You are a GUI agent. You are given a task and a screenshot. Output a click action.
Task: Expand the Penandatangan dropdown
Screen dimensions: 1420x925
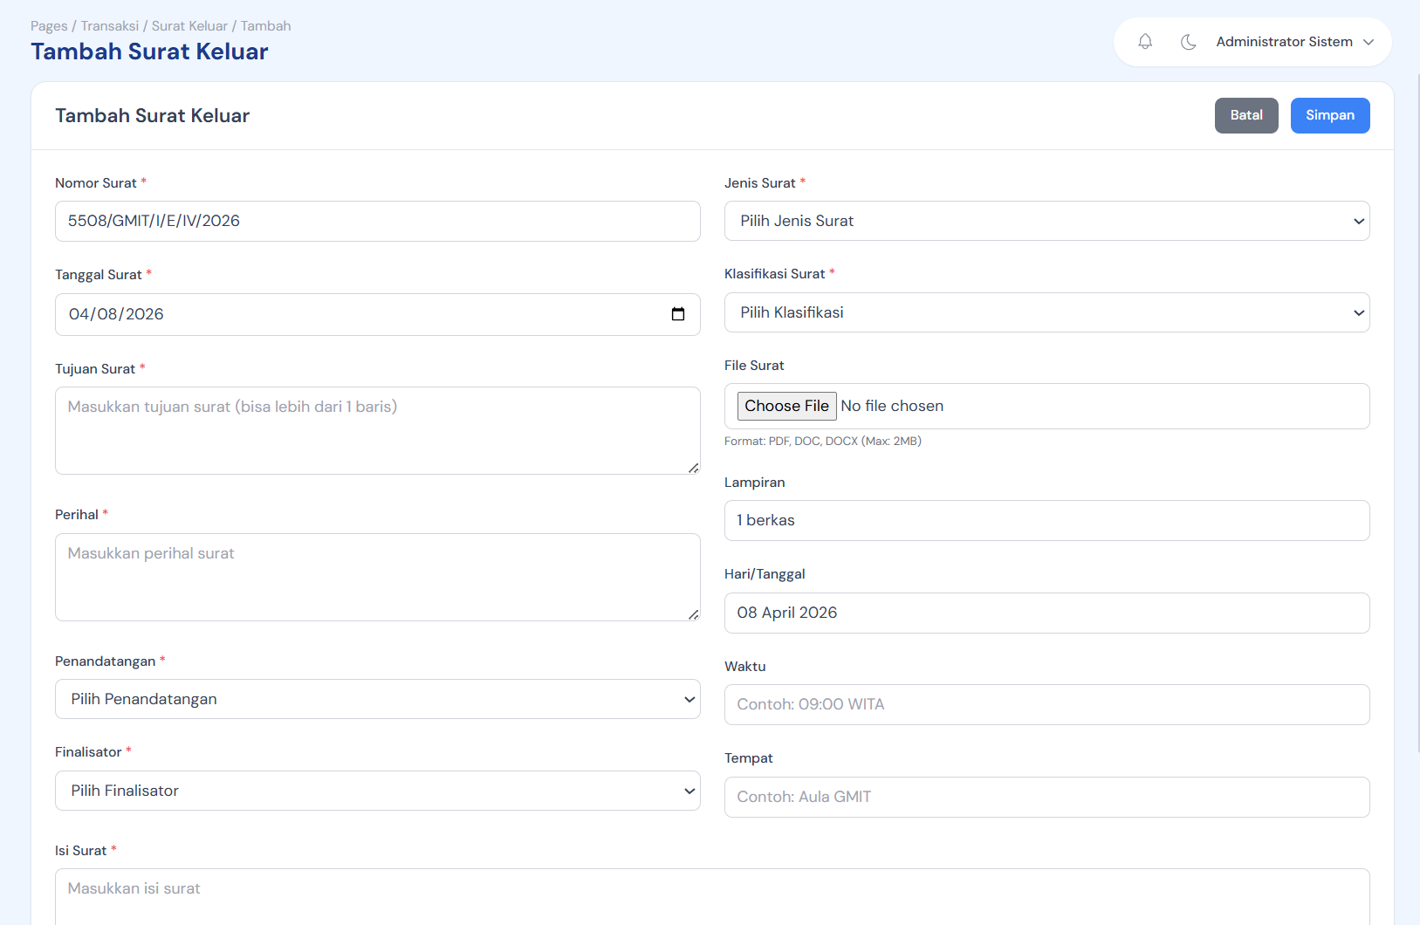click(377, 699)
